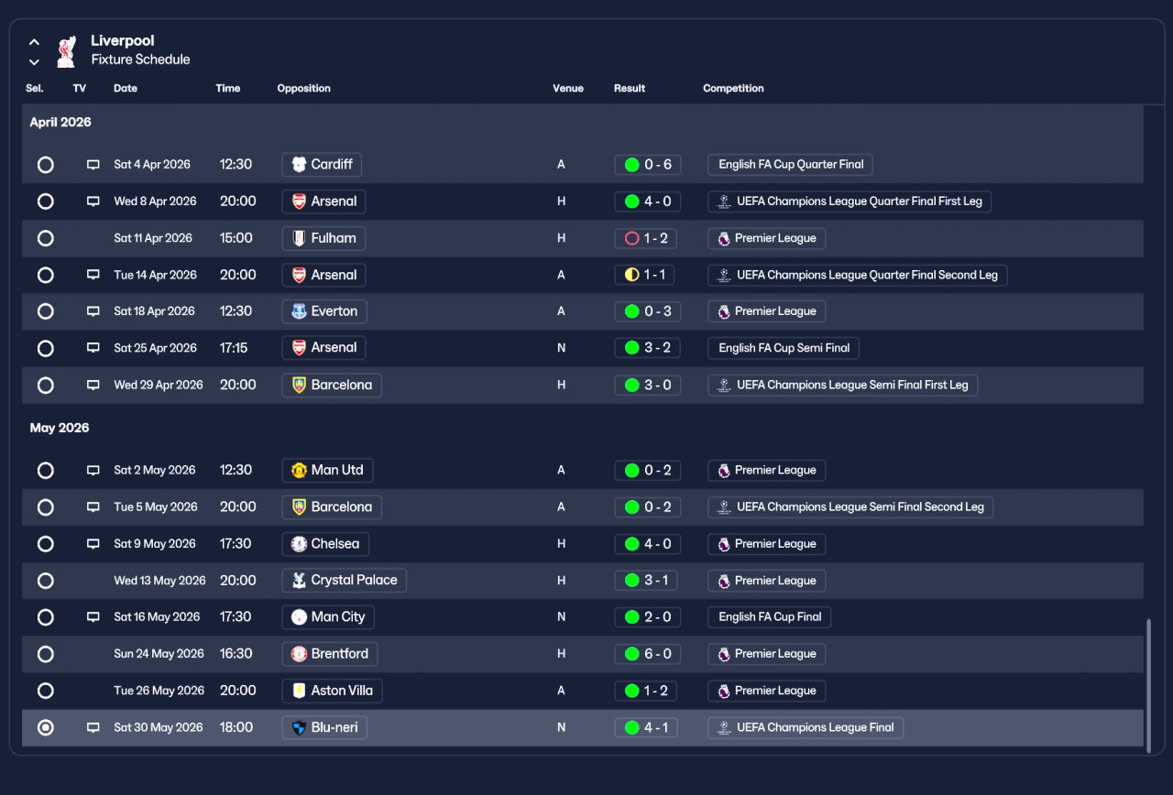Open the 4 - 1 result against Blu-neri
Screen dimensions: 1173x795
click(x=647, y=728)
